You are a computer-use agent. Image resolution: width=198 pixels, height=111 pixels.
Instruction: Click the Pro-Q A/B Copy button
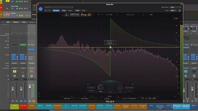(x=109, y=15)
